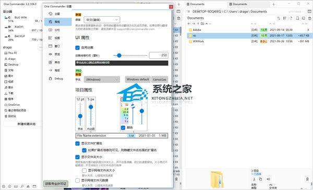Add a new tab with plus icon
313x190 pixels.
point(274,4)
